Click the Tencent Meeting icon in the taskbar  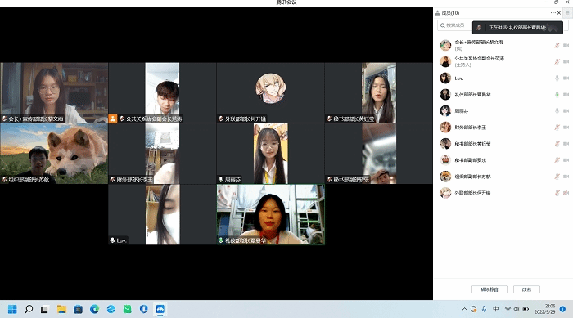[x=160, y=309]
